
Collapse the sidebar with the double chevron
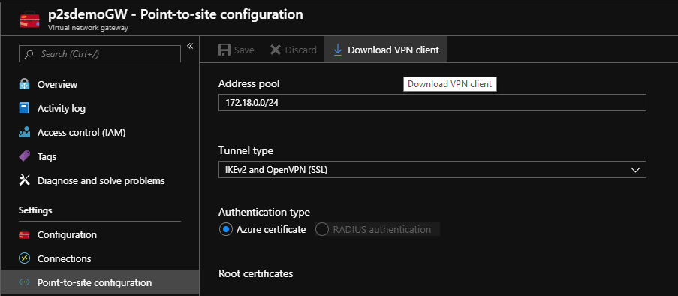[190, 46]
